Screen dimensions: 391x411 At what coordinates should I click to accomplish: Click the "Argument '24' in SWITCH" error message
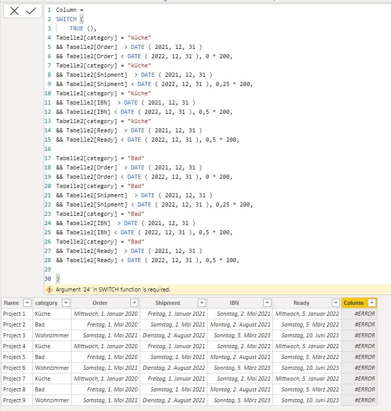113,289
